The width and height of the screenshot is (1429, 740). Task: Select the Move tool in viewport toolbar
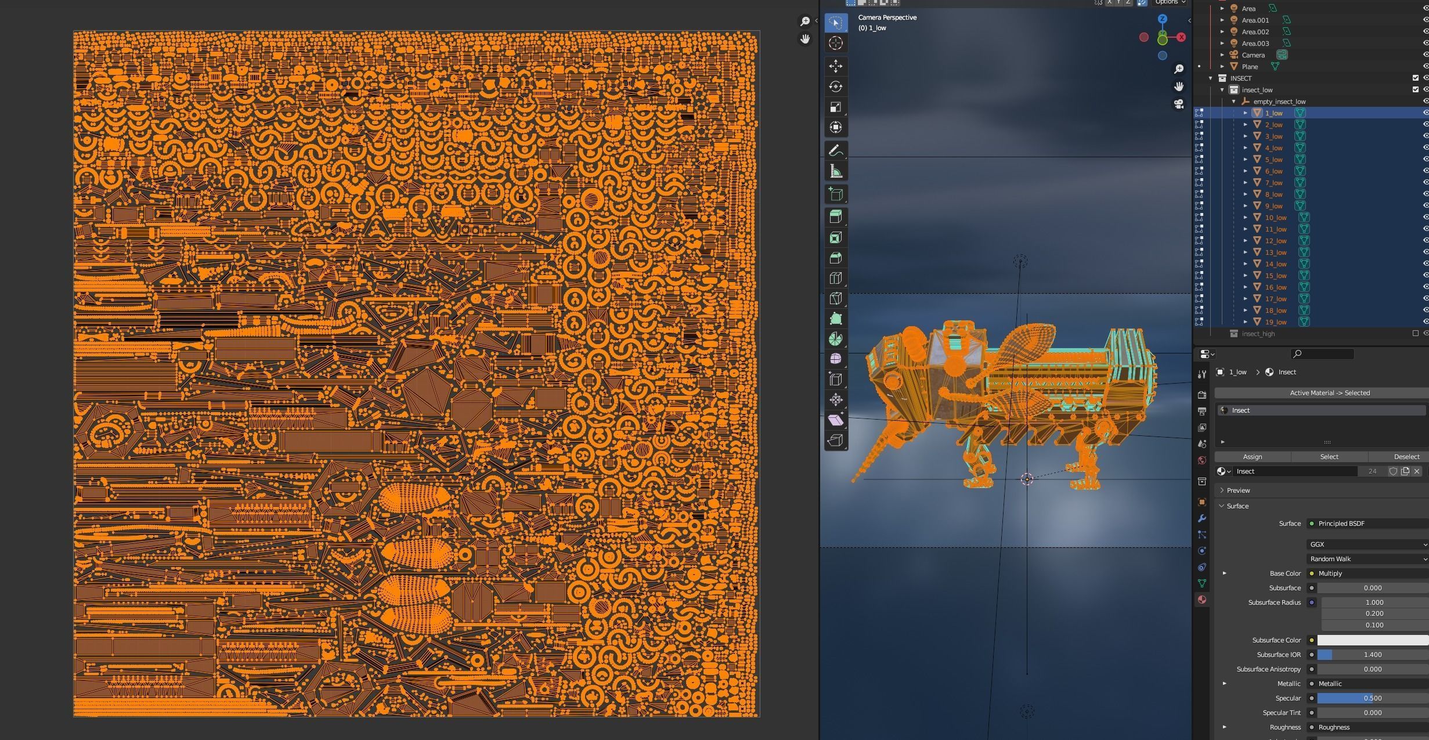[x=836, y=66]
